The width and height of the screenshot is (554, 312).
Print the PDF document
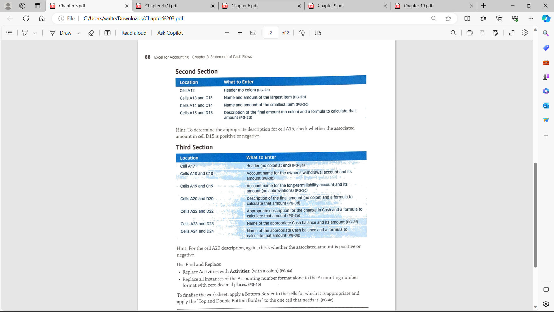pyautogui.click(x=469, y=33)
